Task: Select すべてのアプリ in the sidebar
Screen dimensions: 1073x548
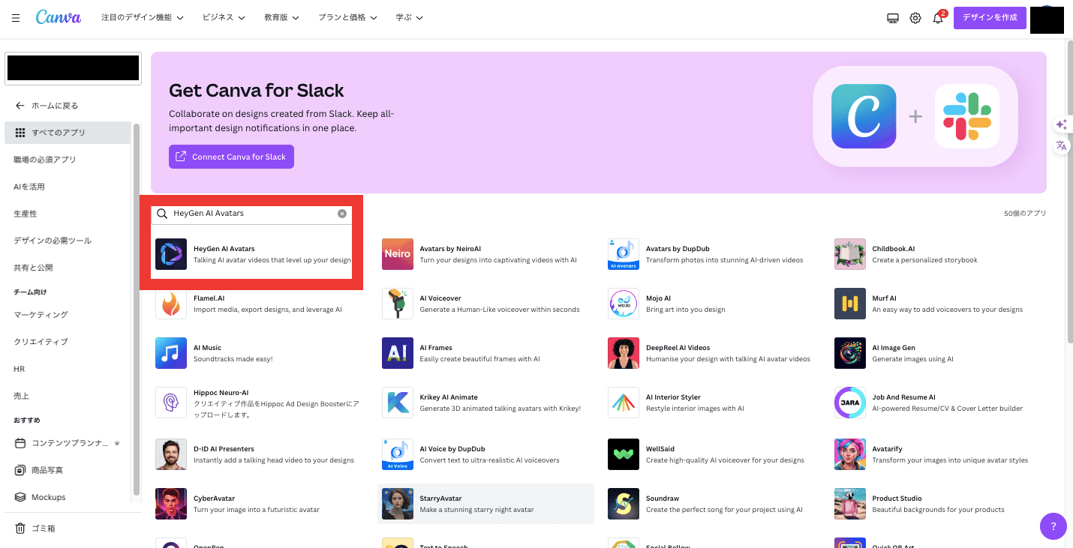Action: (x=68, y=133)
